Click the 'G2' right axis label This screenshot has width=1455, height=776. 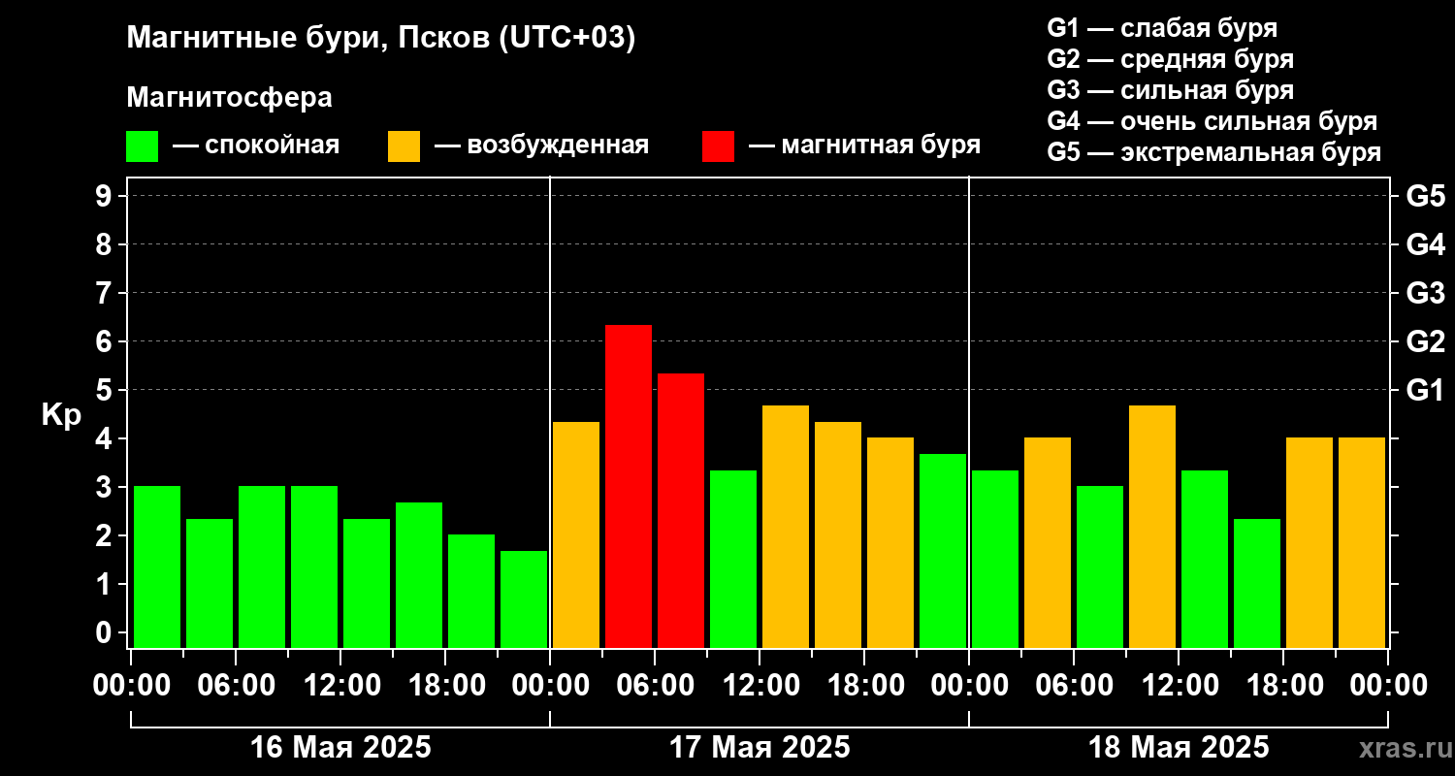pos(1426,341)
